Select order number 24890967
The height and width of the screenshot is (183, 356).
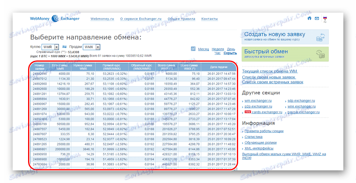40,104
